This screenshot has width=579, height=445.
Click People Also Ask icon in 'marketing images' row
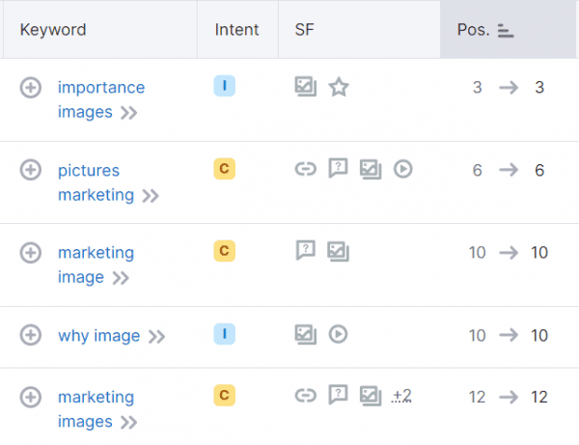point(339,395)
